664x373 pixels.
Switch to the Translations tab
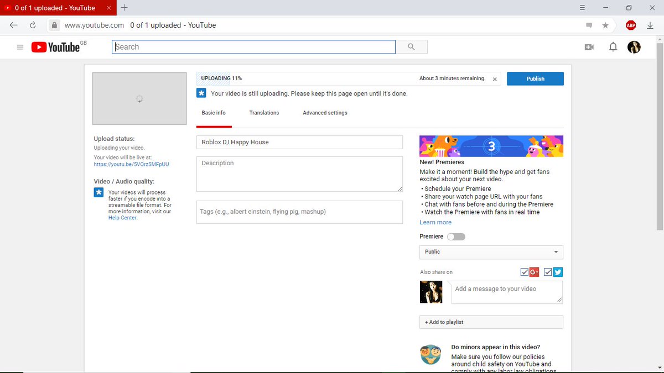[x=264, y=113]
